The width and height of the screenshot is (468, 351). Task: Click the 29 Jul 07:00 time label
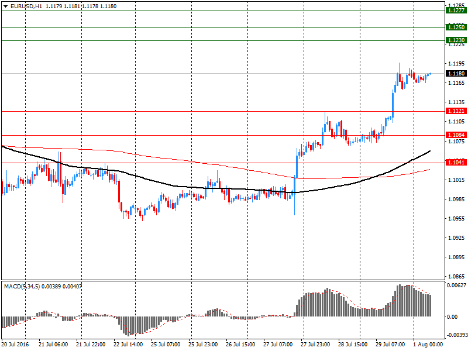[x=390, y=345]
